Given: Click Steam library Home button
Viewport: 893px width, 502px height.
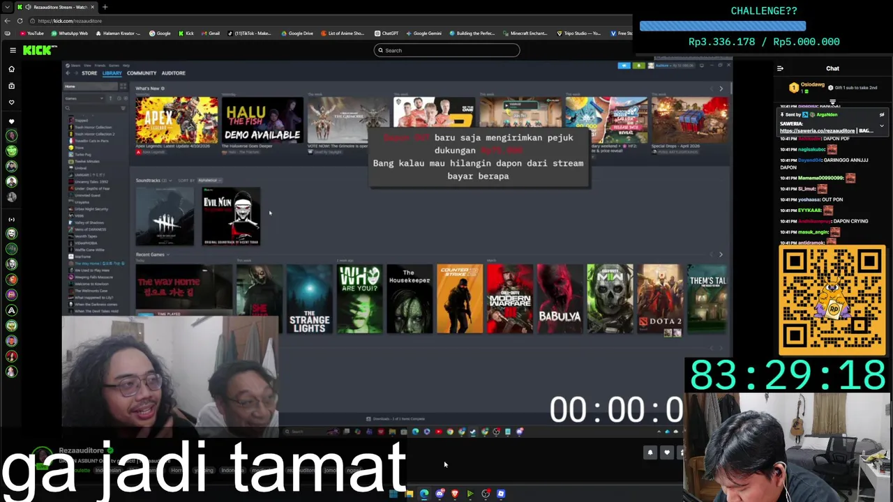Looking at the screenshot, I should [x=91, y=86].
